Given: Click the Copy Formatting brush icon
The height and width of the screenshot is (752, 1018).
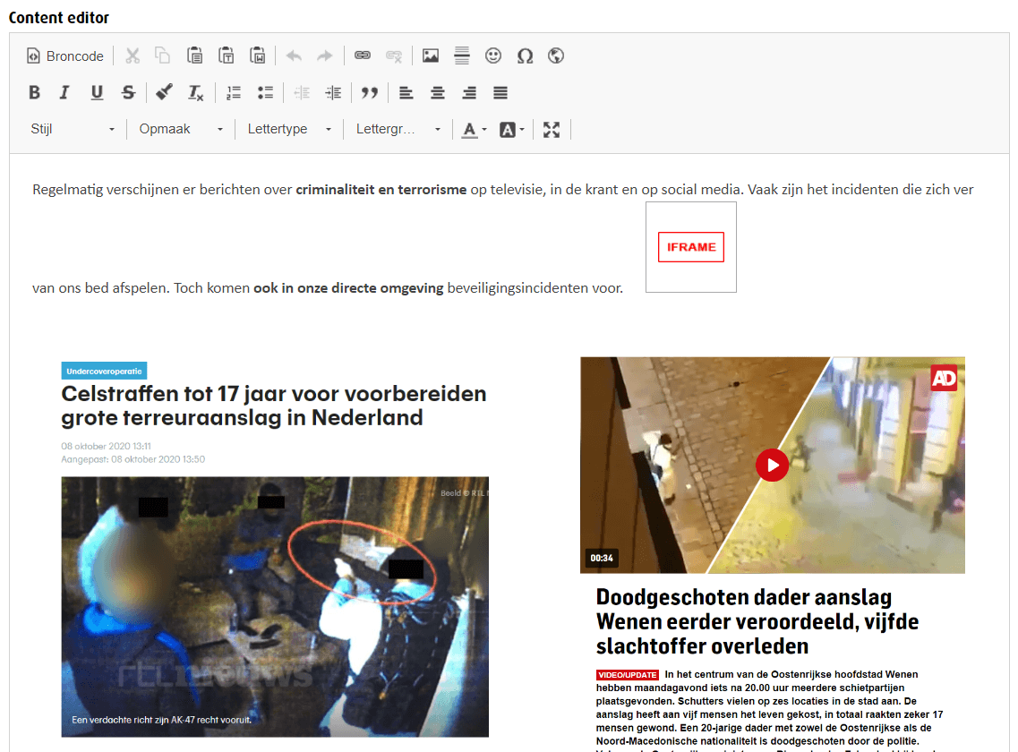Looking at the screenshot, I should click(164, 93).
